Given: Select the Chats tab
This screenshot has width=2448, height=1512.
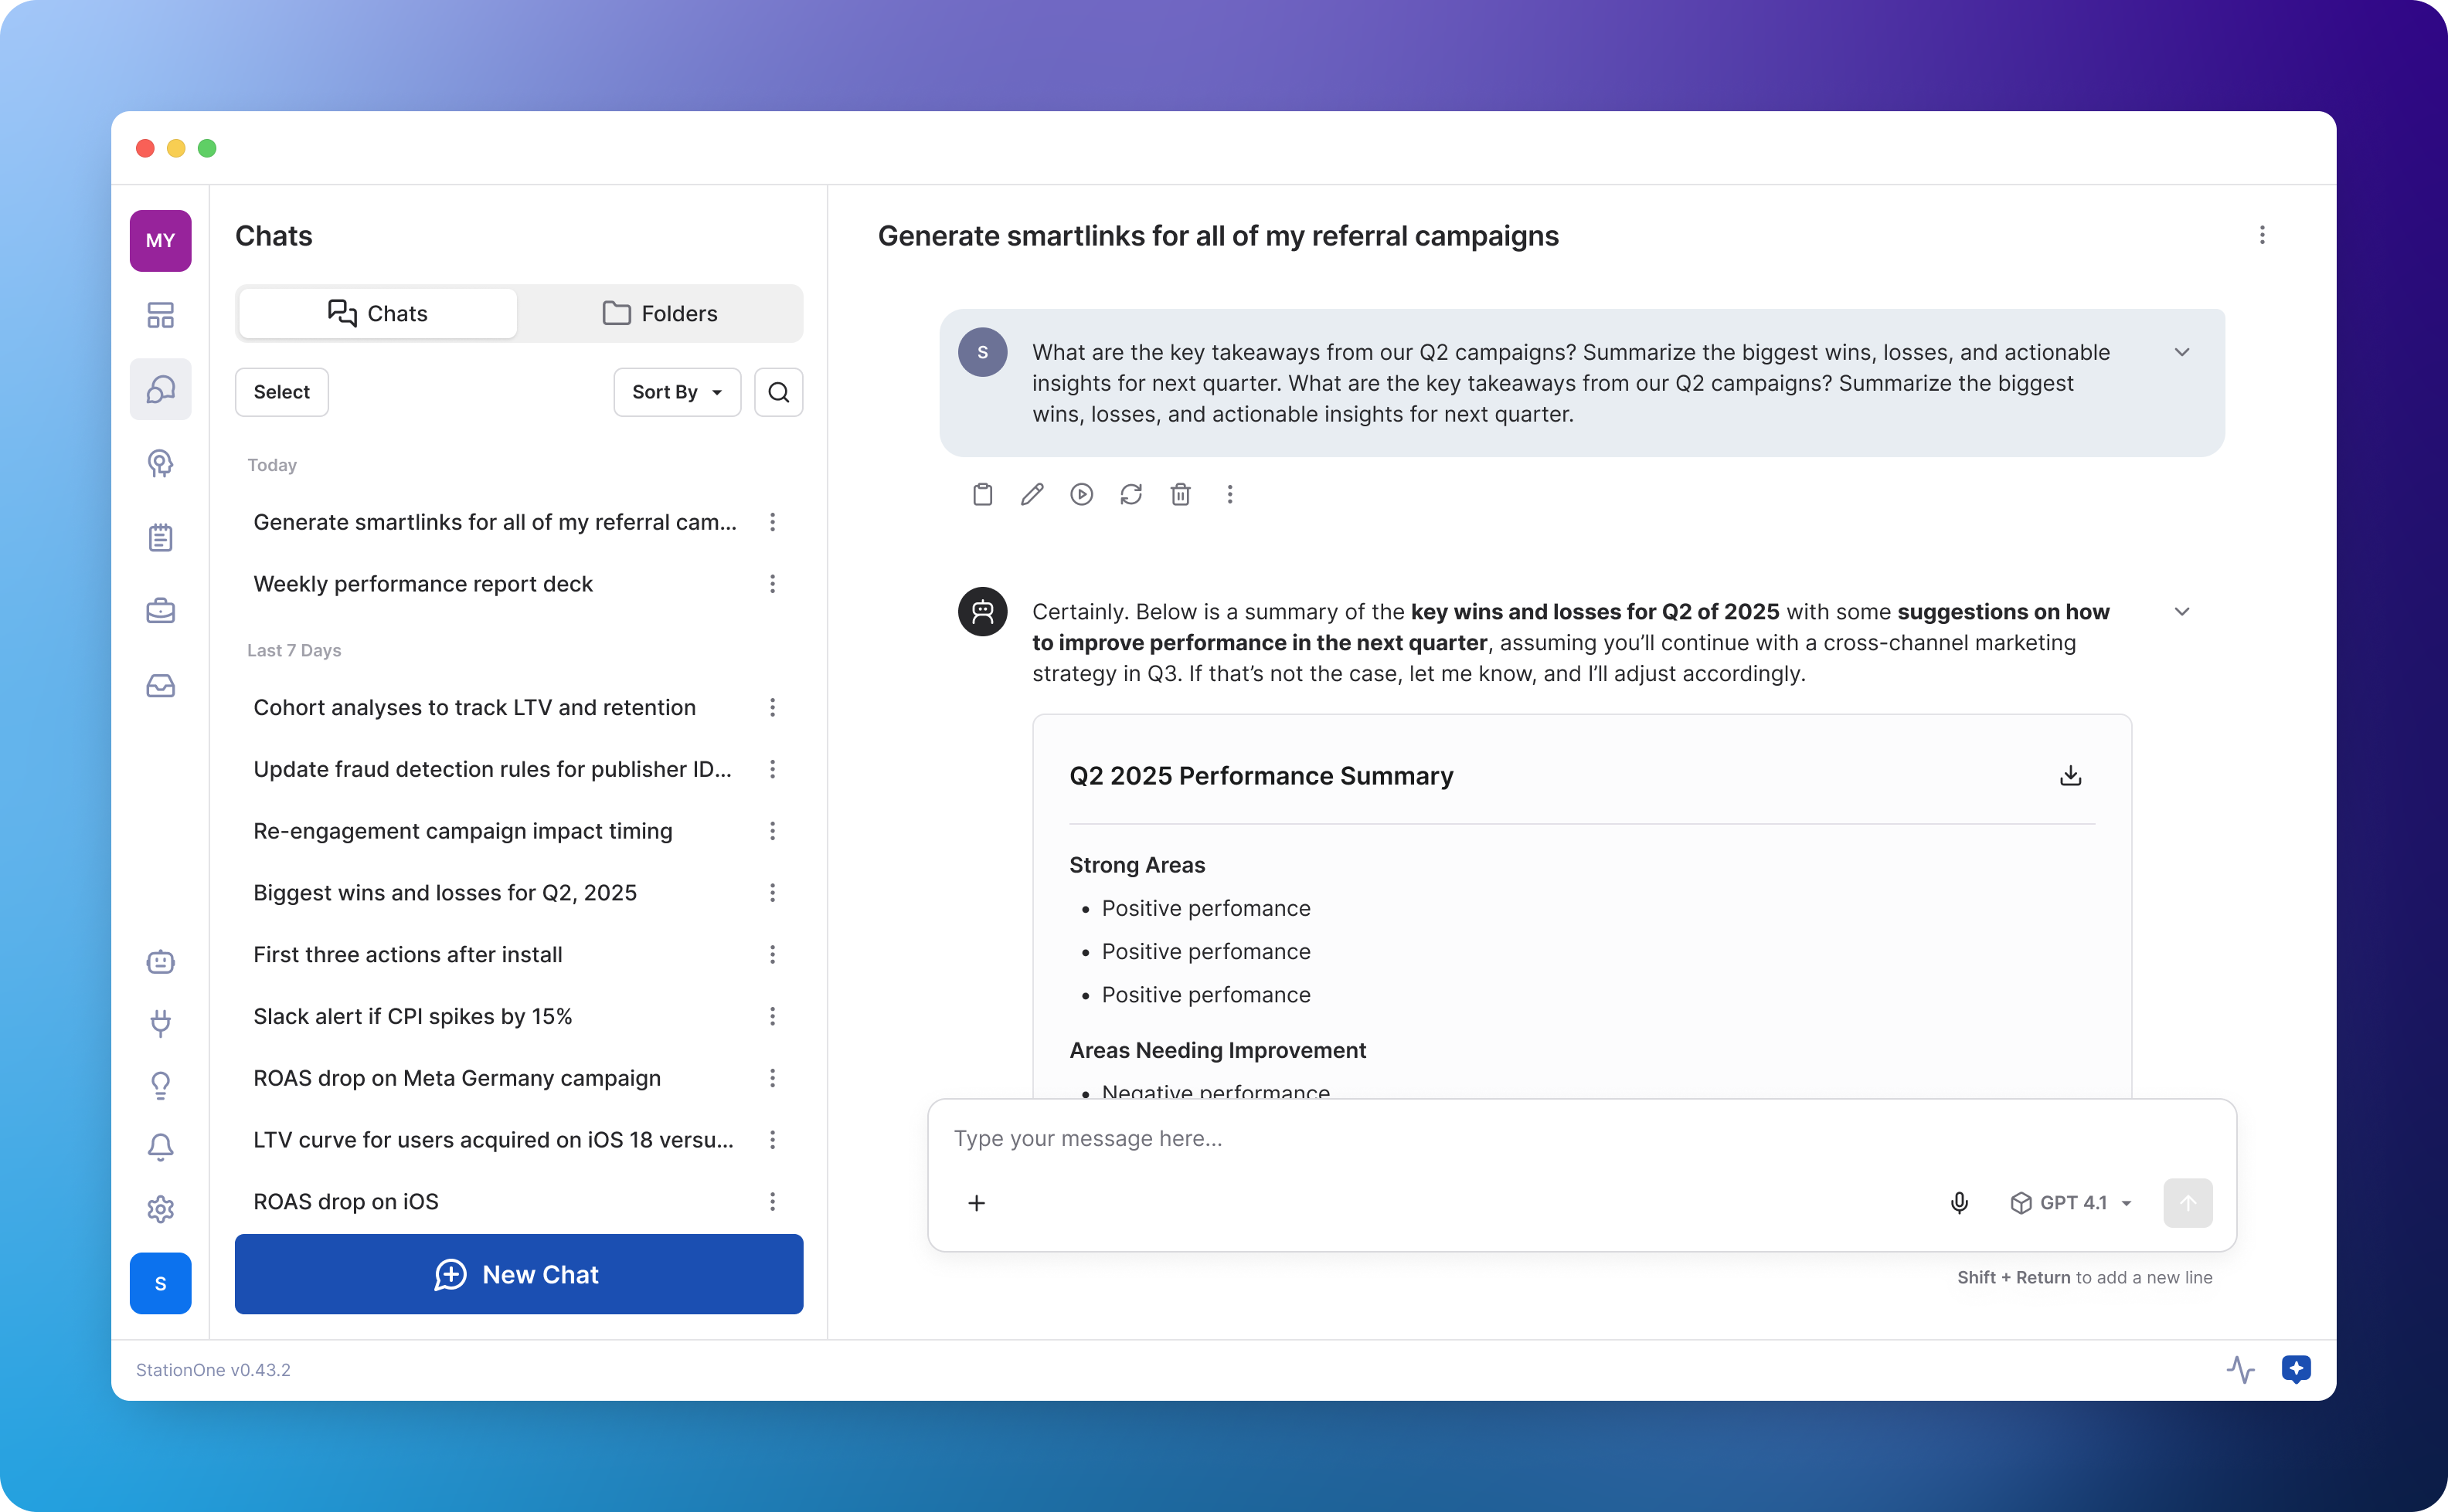Looking at the screenshot, I should [x=378, y=313].
